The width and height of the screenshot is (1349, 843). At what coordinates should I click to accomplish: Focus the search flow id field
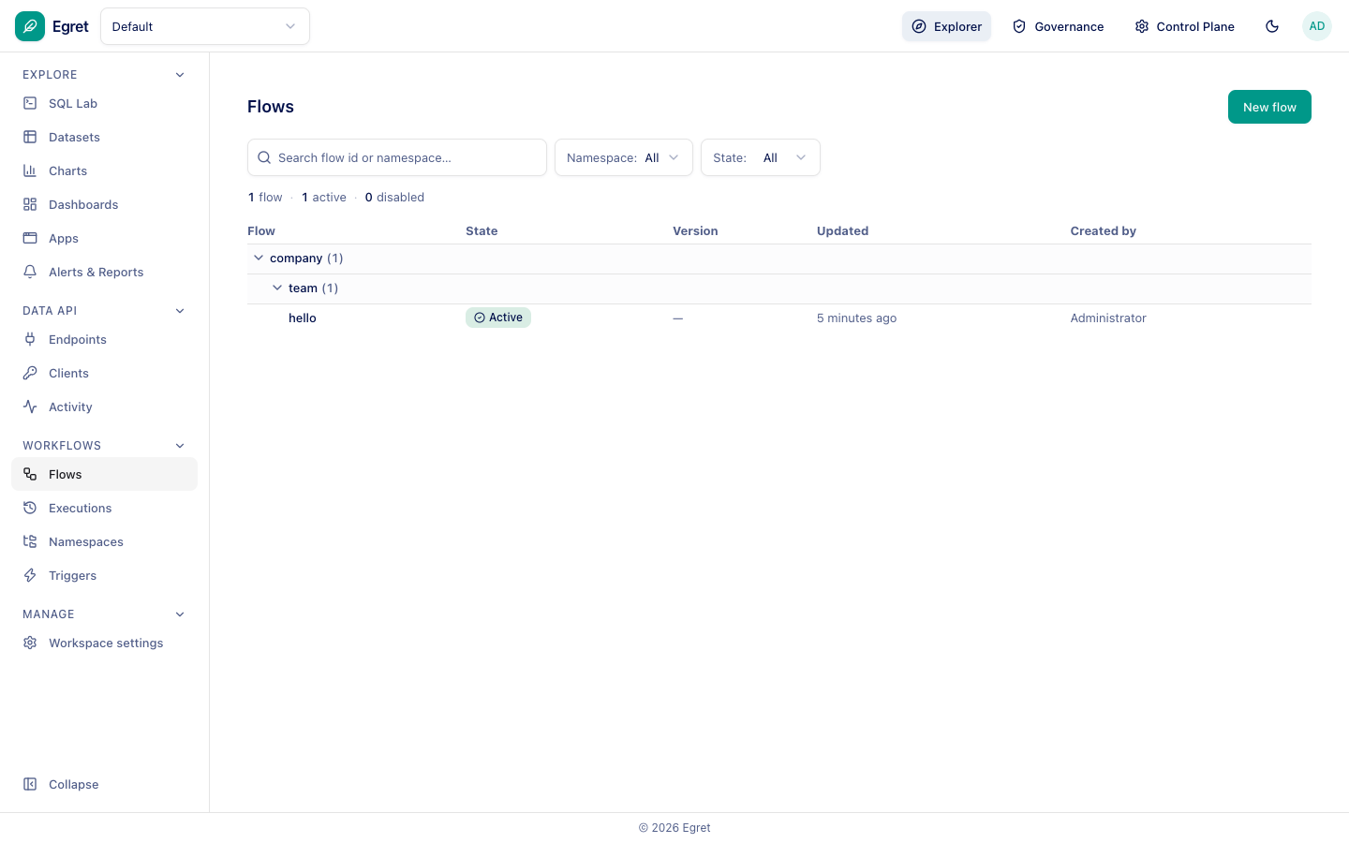[397, 157]
